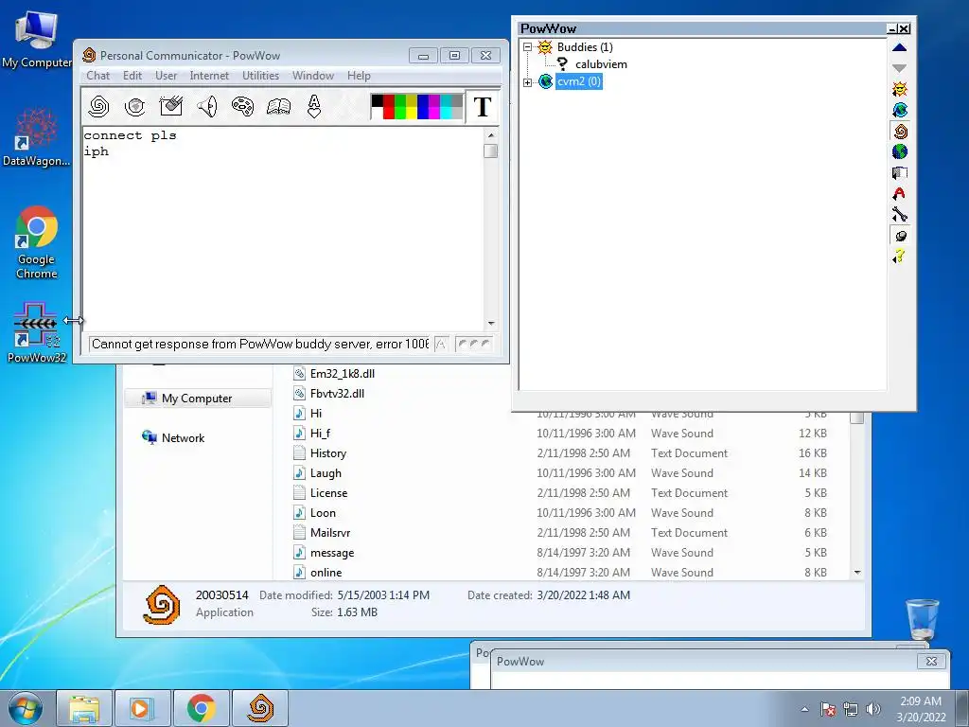Open the Google Chrome desktop shortcut
969x727 pixels.
pyautogui.click(x=37, y=242)
